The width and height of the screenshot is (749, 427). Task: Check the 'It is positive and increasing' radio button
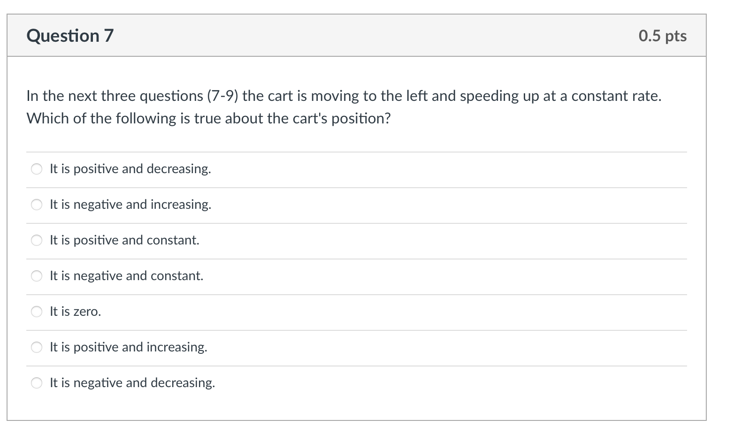[37, 347]
